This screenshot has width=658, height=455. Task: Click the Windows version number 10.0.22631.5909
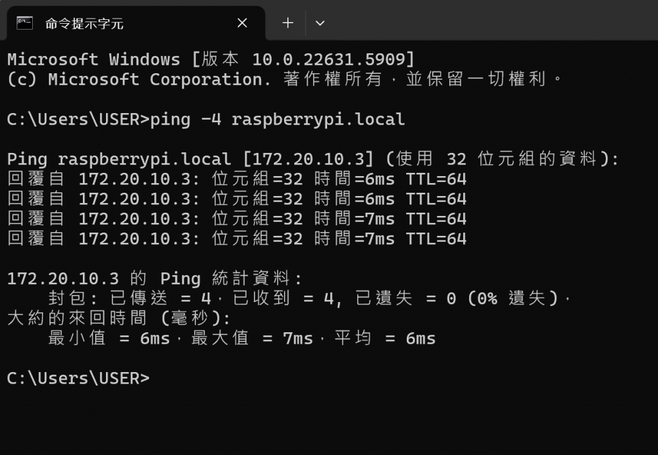[328, 60]
